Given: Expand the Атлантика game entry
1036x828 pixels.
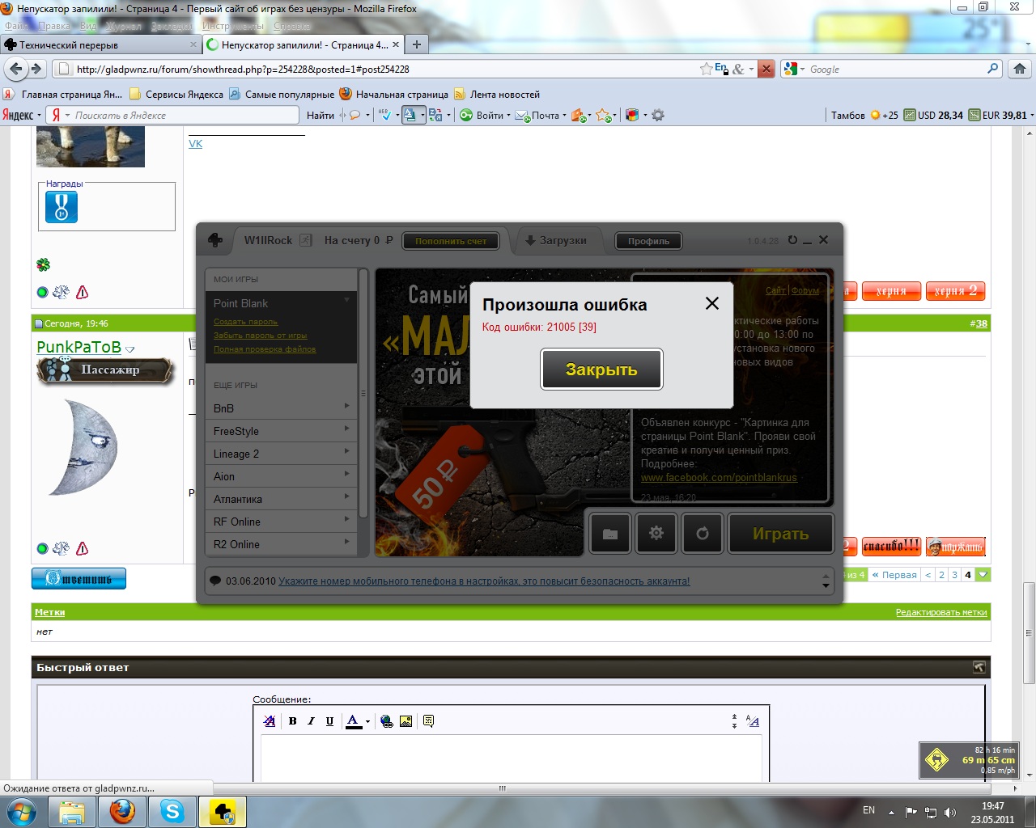Looking at the screenshot, I should (281, 499).
